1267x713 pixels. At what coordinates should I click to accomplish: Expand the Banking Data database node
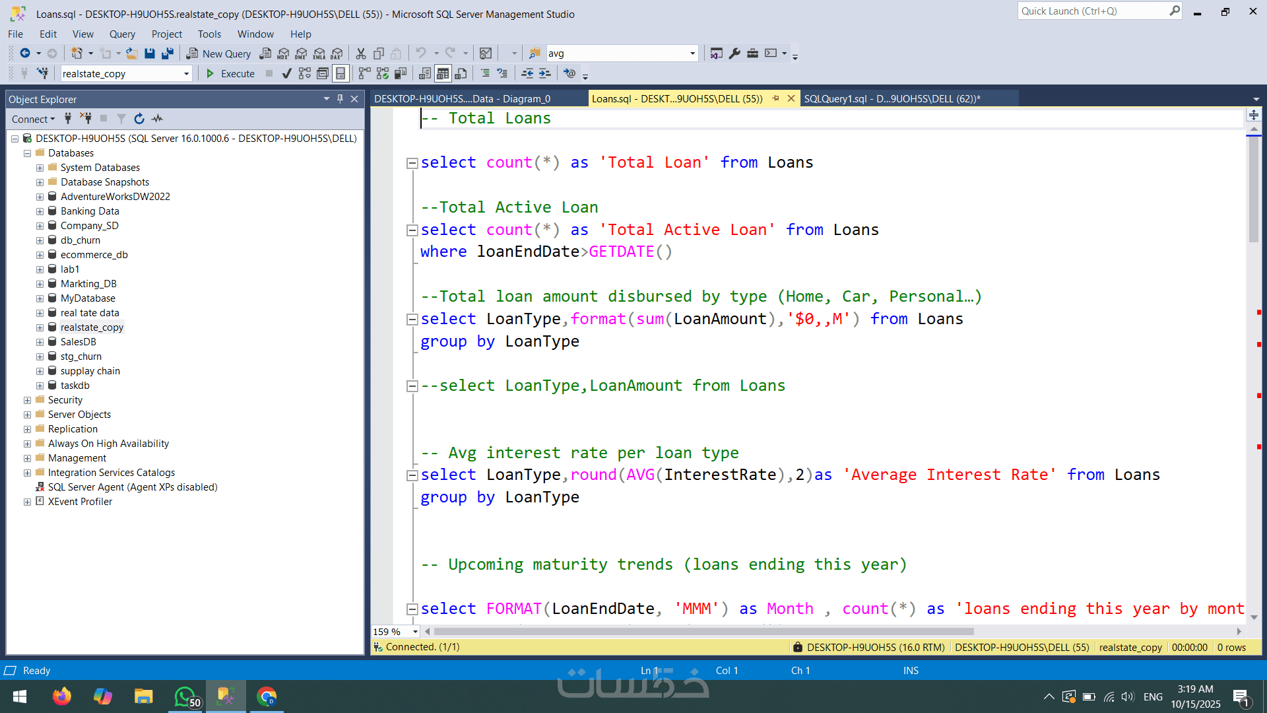(40, 211)
